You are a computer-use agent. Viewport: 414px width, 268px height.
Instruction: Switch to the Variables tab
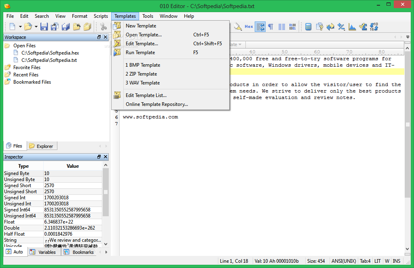click(x=44, y=252)
